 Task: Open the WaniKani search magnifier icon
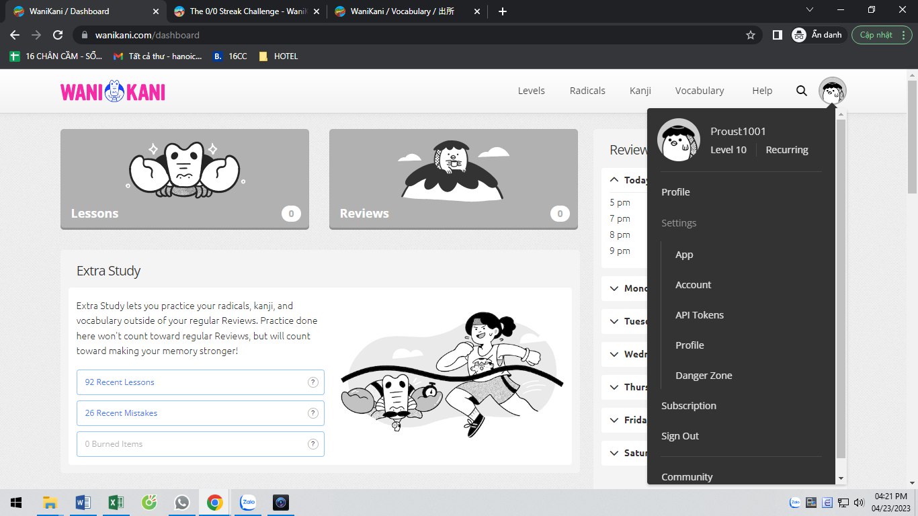(802, 91)
